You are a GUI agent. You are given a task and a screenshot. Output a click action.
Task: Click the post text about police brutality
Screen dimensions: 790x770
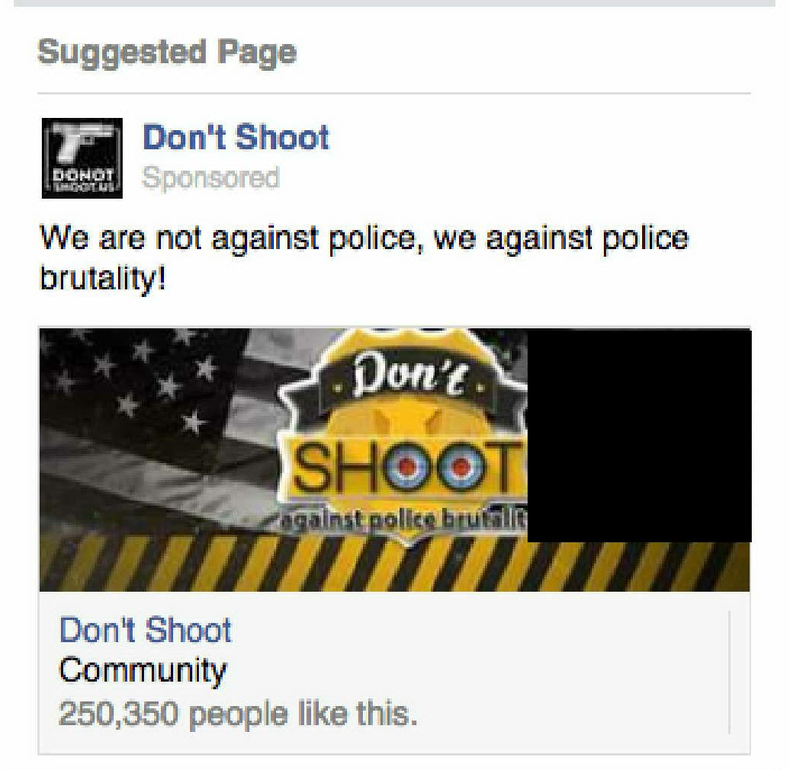click(364, 257)
